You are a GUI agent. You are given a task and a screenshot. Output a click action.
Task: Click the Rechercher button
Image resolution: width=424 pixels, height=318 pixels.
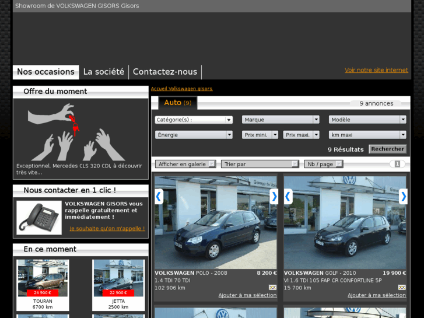tap(387, 149)
